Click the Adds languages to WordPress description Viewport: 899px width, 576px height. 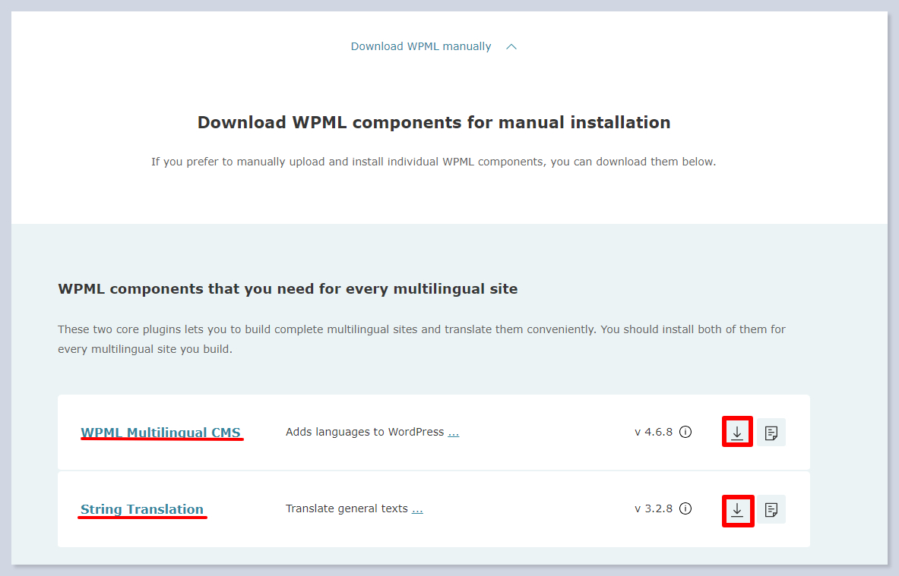[364, 432]
